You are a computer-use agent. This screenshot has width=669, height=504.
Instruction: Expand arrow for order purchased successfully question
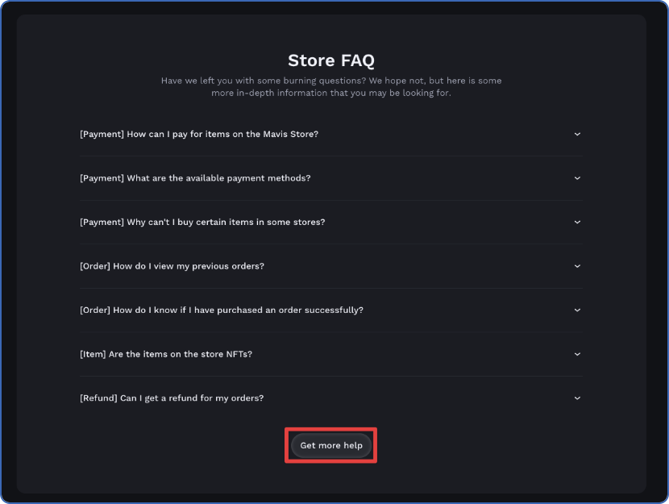point(577,310)
